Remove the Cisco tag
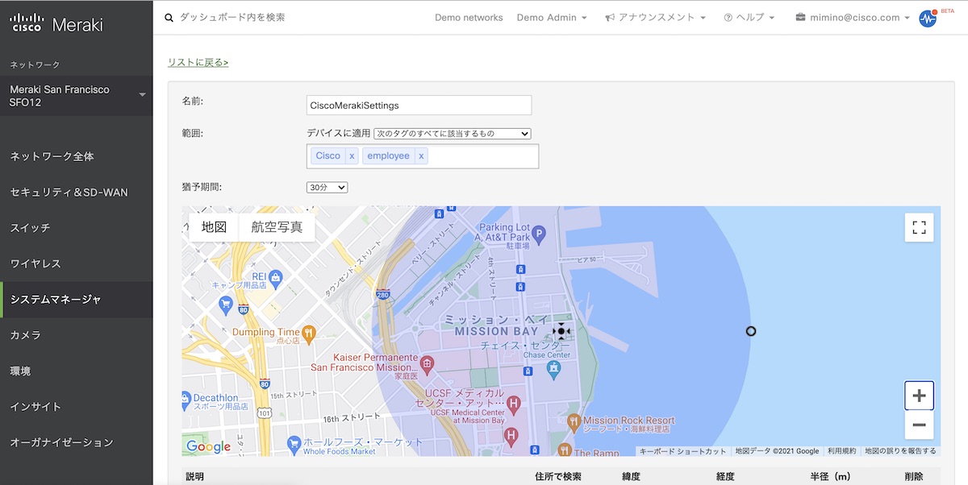968x485 pixels. pos(352,155)
